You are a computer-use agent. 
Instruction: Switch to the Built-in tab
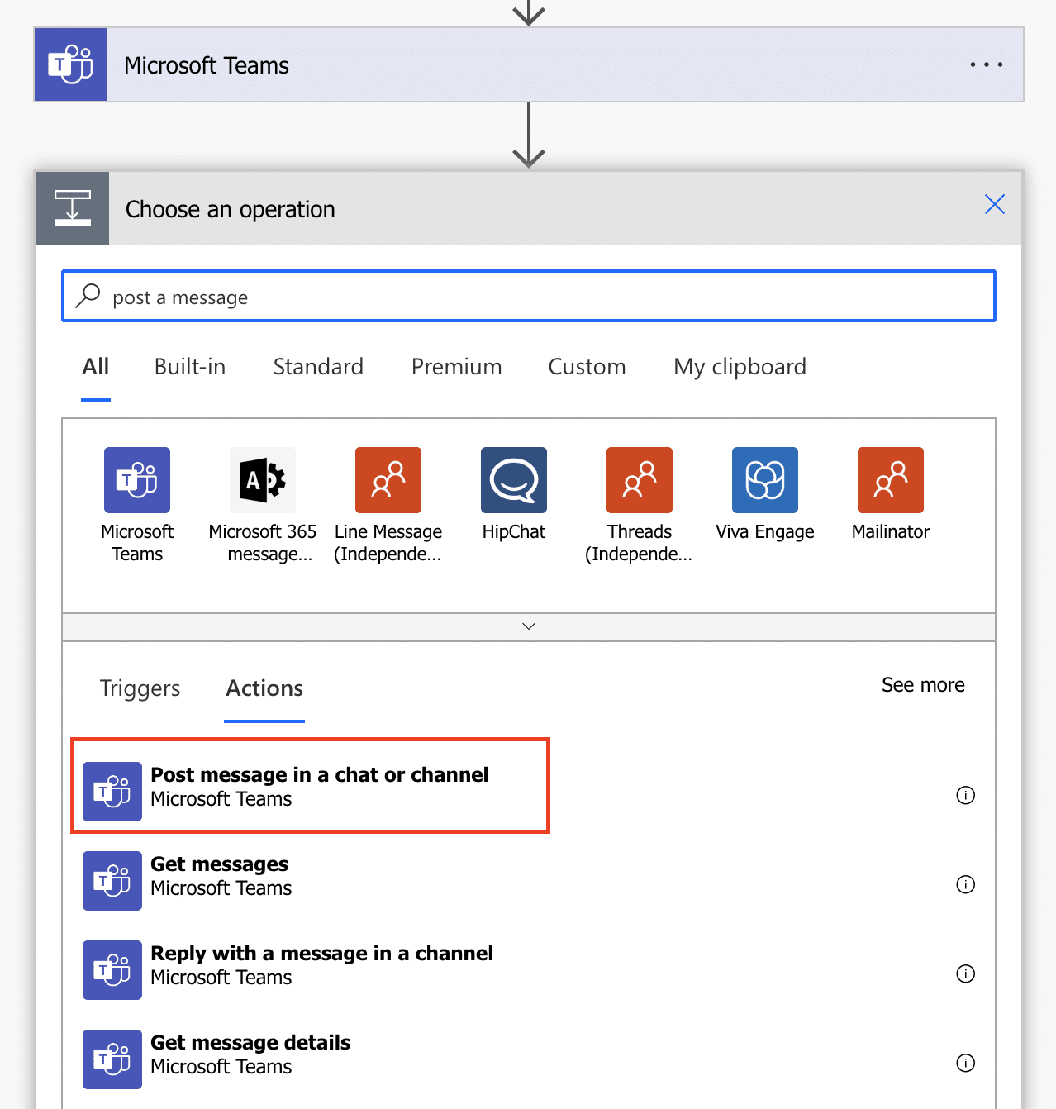click(x=190, y=367)
